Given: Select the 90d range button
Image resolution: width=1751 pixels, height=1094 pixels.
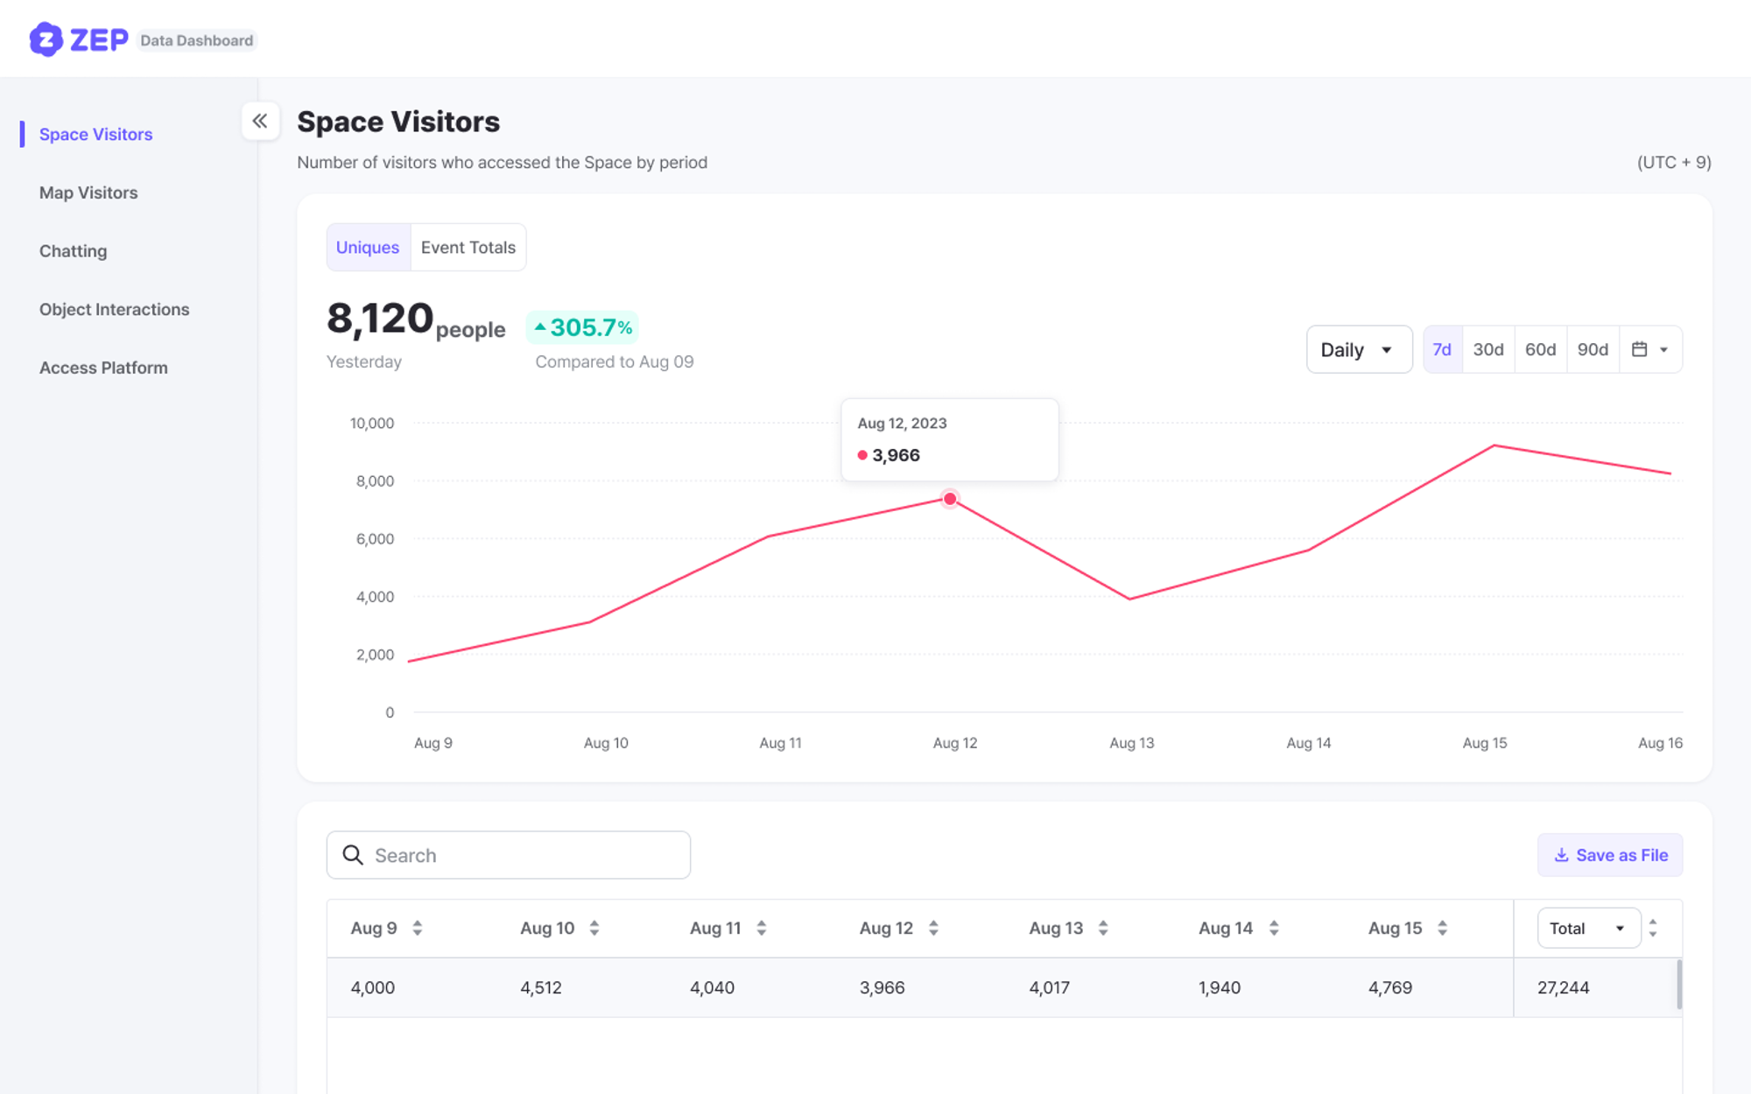Looking at the screenshot, I should pyautogui.click(x=1593, y=349).
